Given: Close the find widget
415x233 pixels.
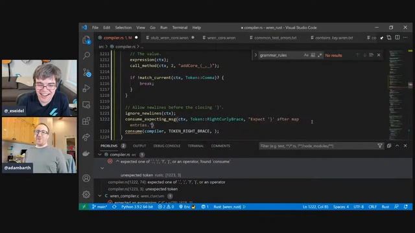Looking at the screenshot, I should [379, 55].
